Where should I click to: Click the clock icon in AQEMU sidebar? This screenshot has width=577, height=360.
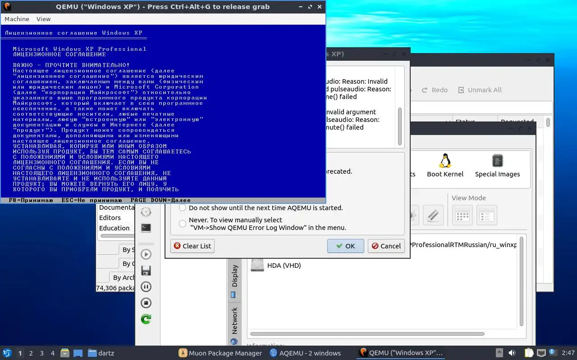146,212
